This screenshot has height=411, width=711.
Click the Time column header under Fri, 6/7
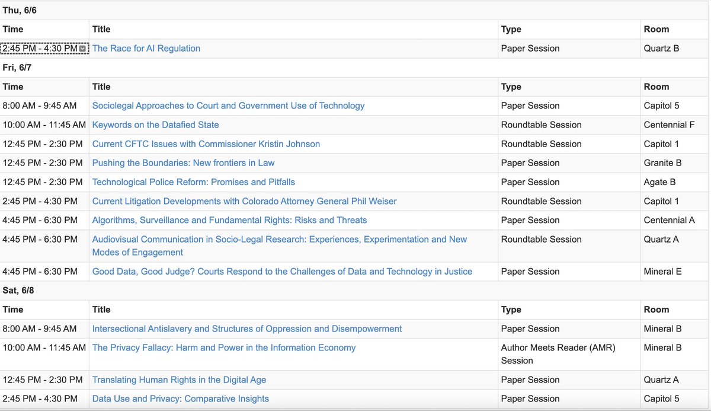coord(13,87)
